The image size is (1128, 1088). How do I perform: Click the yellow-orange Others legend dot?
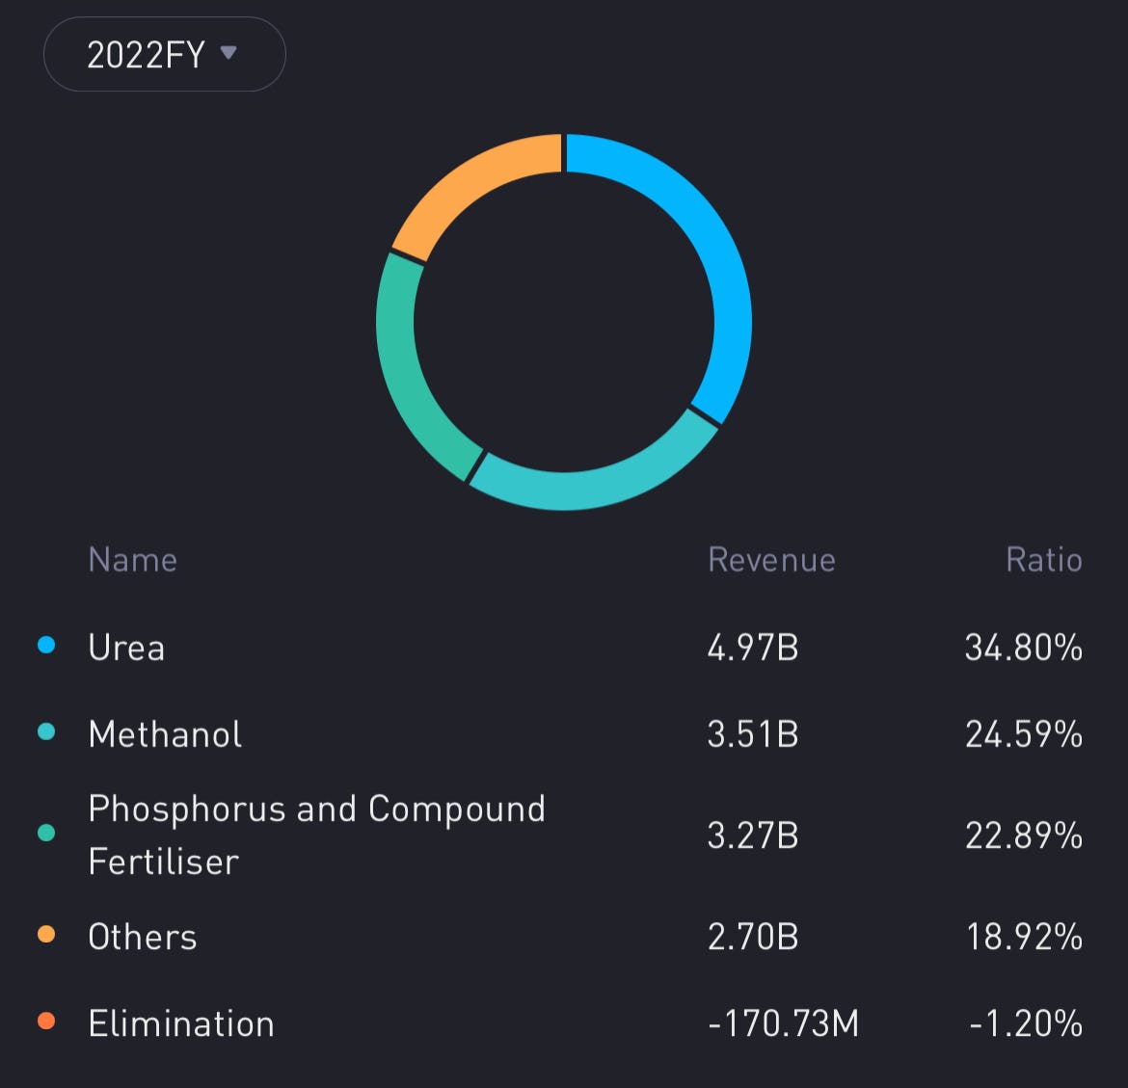click(x=46, y=934)
